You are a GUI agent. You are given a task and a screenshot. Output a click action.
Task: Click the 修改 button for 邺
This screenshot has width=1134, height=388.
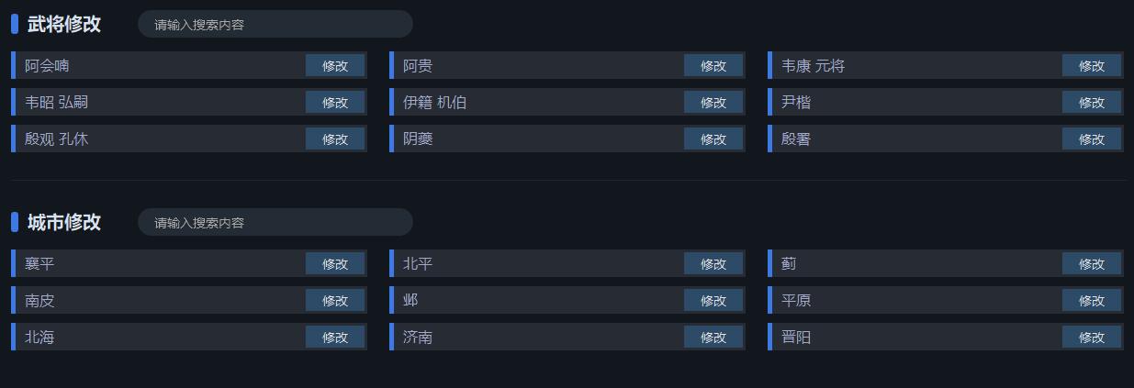(x=713, y=300)
